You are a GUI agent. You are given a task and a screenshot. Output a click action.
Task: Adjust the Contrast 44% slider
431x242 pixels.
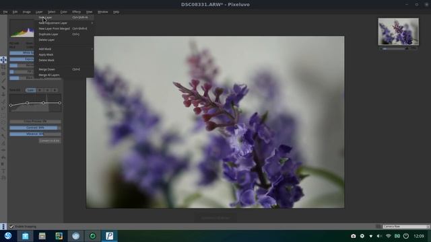(35, 128)
